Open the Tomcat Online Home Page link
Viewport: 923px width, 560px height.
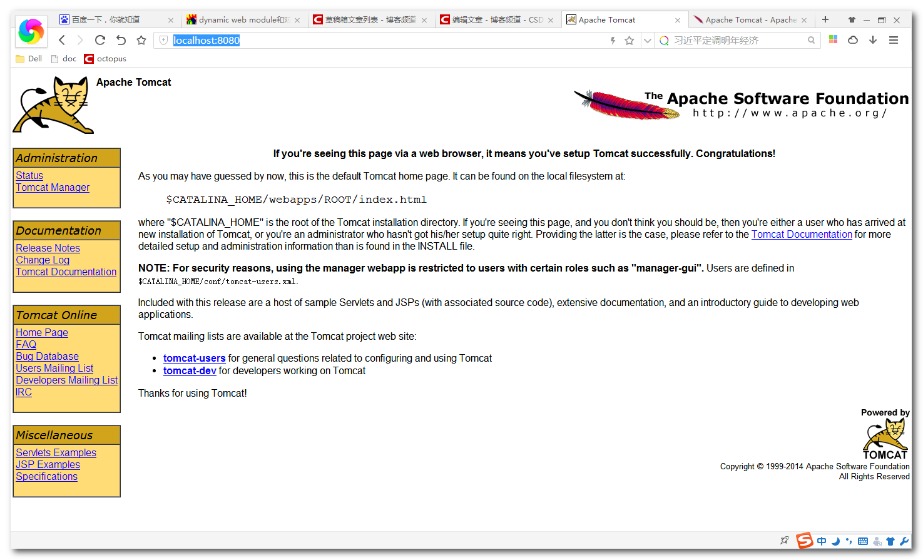(x=42, y=332)
